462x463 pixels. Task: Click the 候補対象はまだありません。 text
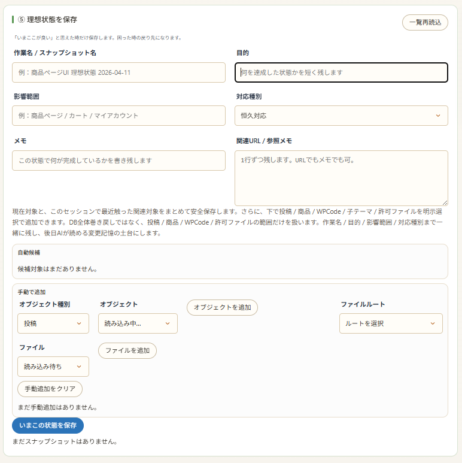(57, 269)
